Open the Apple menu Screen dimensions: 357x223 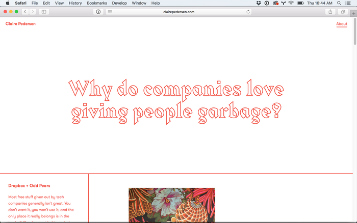coord(8,3)
